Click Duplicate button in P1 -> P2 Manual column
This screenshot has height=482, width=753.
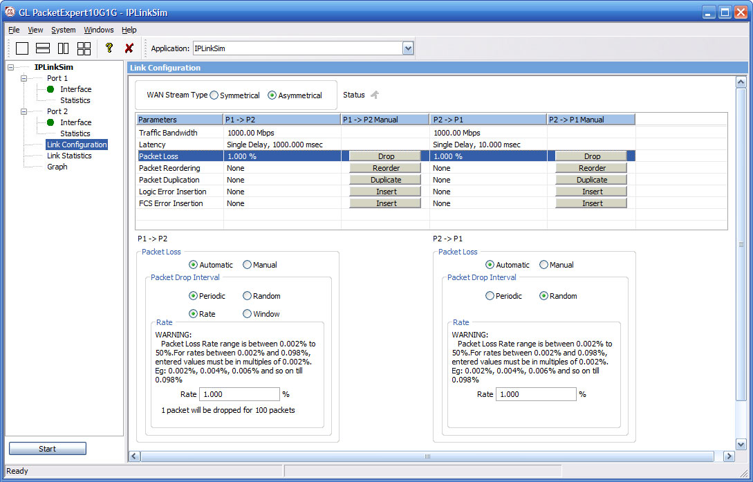click(x=385, y=180)
